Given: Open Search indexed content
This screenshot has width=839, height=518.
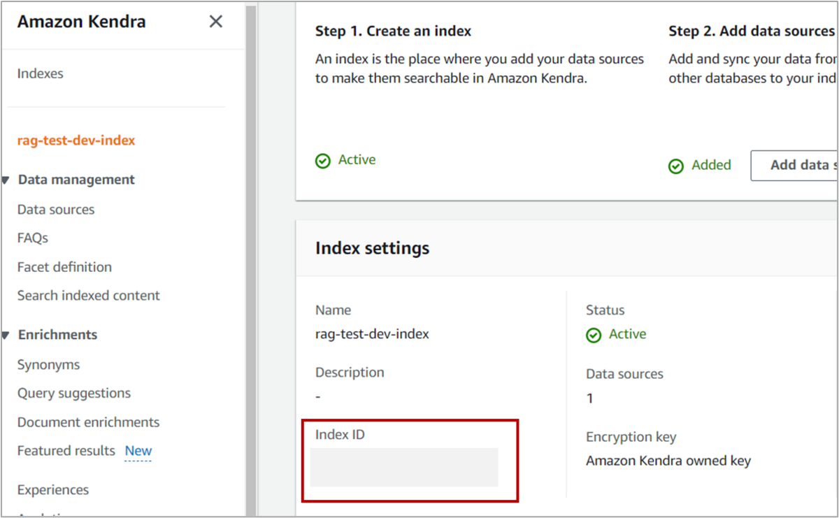Looking at the screenshot, I should [89, 296].
